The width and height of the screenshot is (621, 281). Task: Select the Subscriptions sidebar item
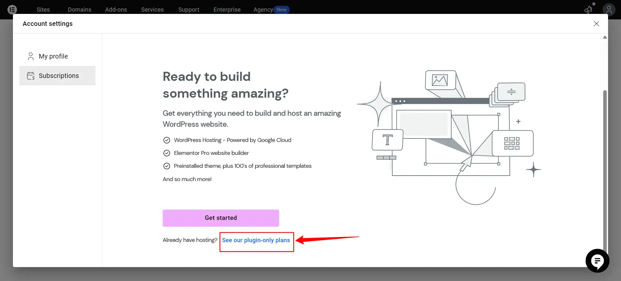coord(57,76)
